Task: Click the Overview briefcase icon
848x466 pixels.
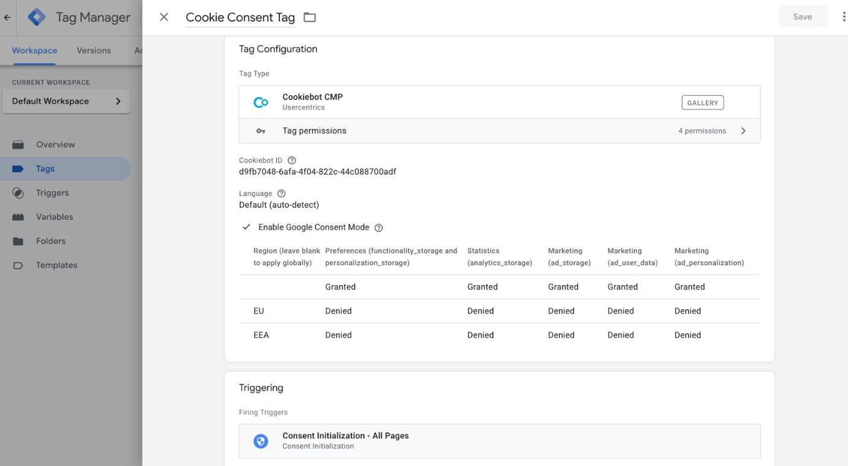Action: 18,145
